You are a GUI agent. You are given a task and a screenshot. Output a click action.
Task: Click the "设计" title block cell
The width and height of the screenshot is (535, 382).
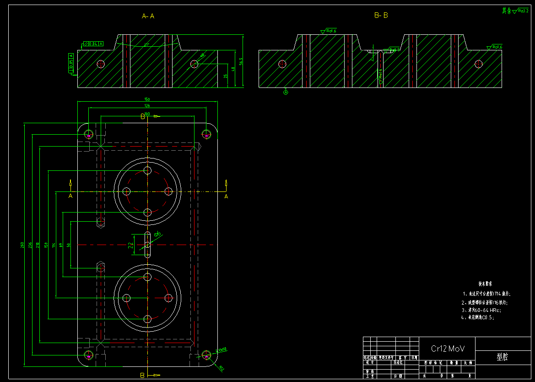[370, 363]
